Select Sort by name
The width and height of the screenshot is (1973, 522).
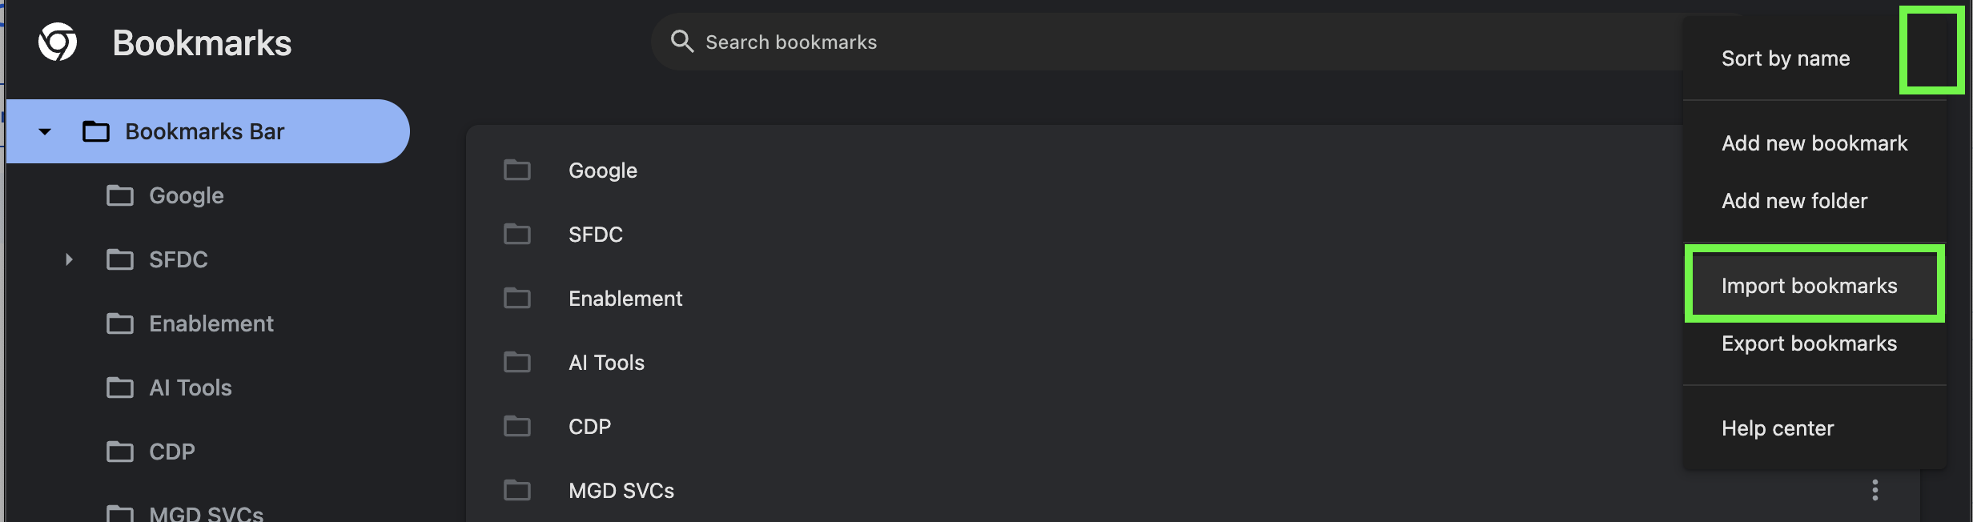pyautogui.click(x=1786, y=58)
